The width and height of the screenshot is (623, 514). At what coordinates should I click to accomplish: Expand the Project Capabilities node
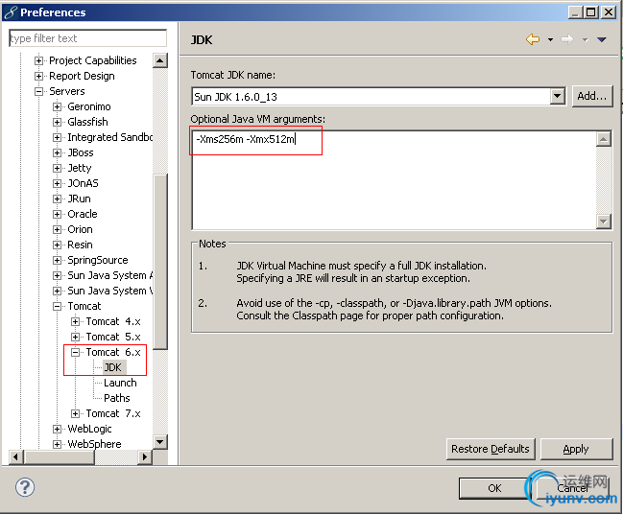pyautogui.click(x=38, y=60)
